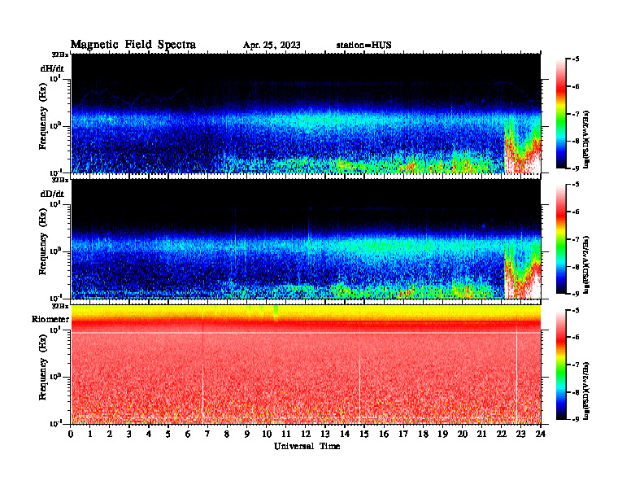Click the "Magnetic Field Spectra" title
This screenshot has width=644, height=498.
(133, 45)
